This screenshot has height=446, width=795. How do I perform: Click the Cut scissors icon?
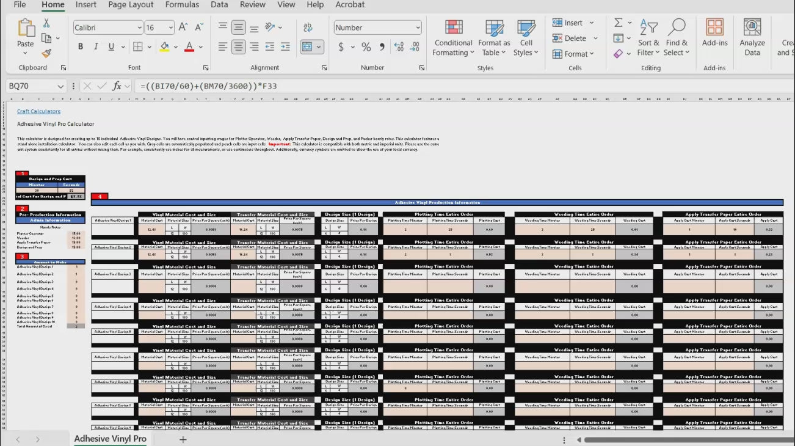coord(46,23)
